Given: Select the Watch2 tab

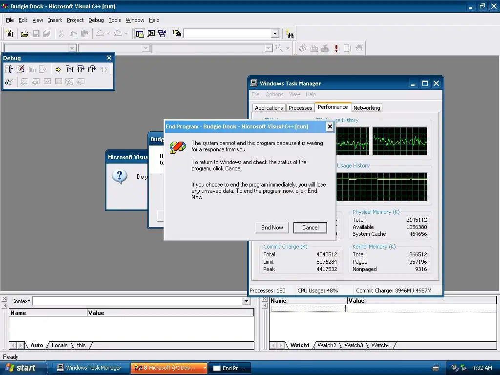Looking at the screenshot, I should 327,345.
